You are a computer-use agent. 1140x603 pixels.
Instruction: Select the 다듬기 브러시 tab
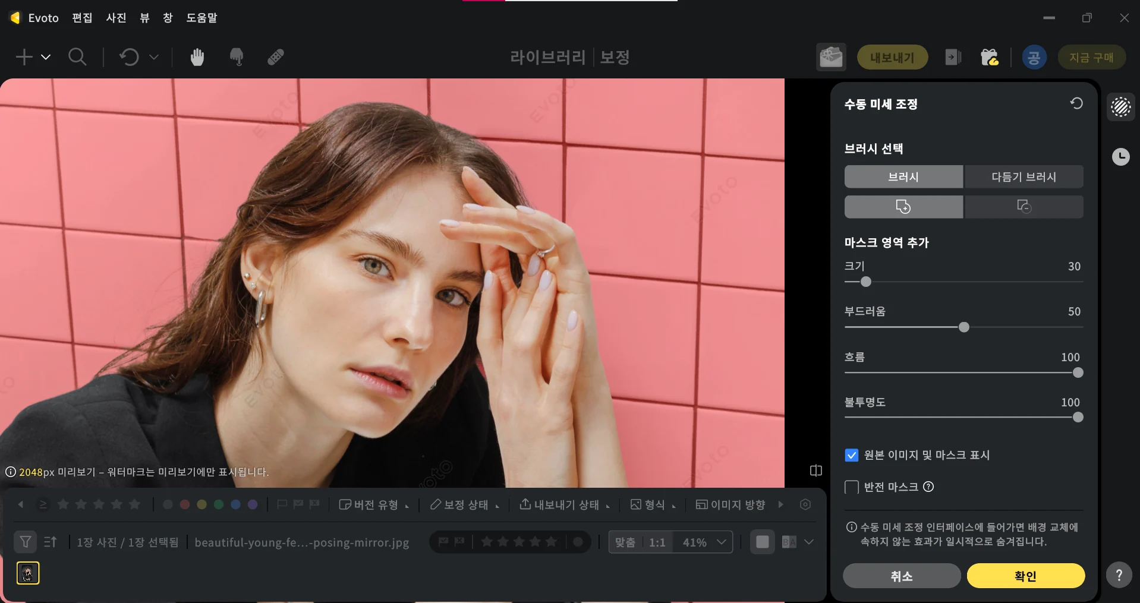point(1024,176)
